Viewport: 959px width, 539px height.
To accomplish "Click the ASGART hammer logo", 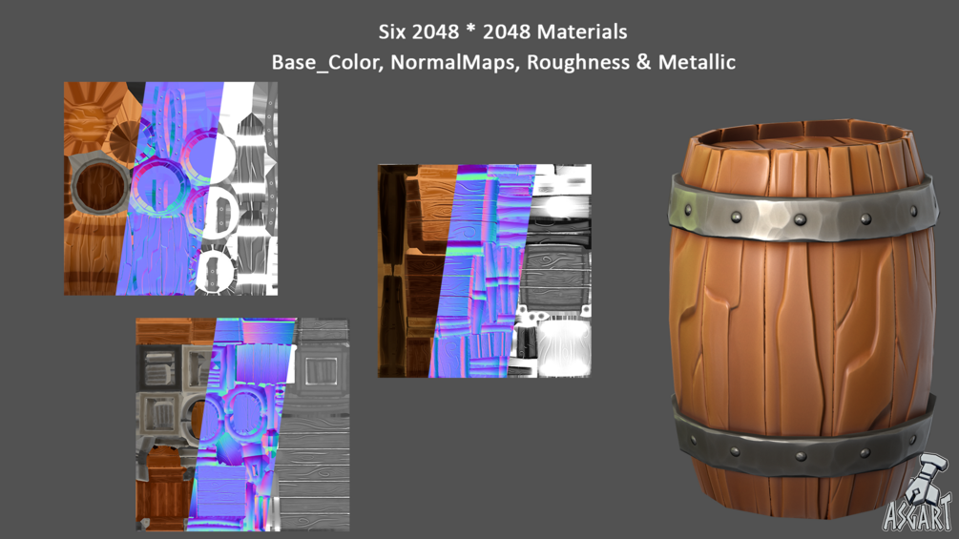I will pos(917,493).
